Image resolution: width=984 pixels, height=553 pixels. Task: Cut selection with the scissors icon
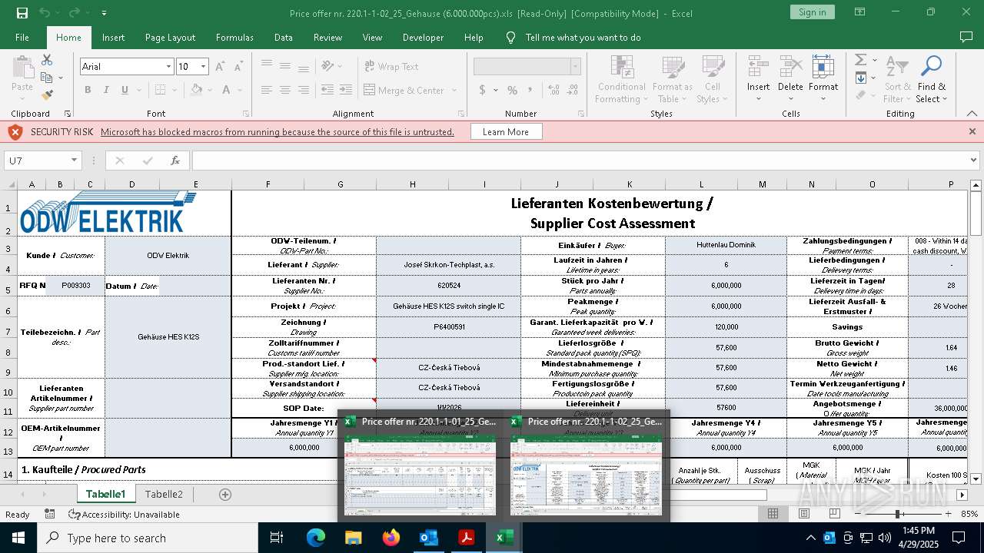47,60
